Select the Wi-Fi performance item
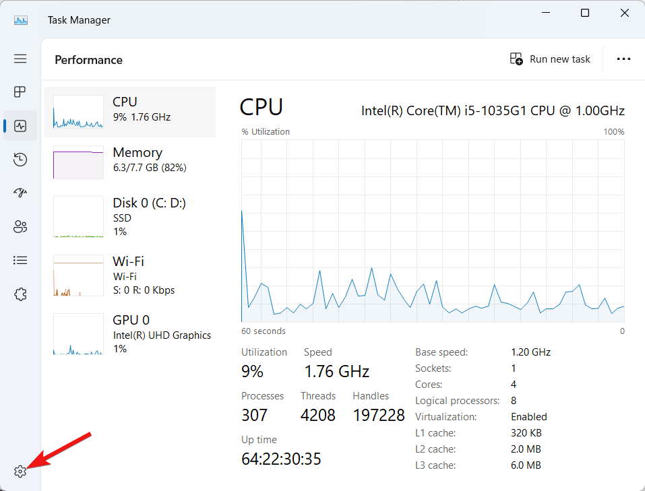The image size is (645, 491). 130,275
